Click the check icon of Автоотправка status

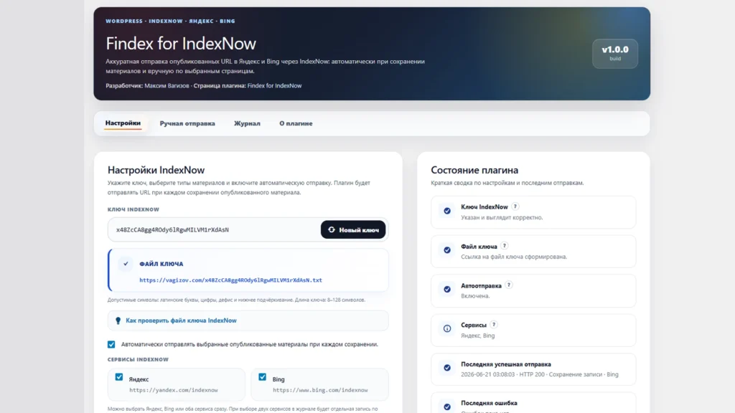coord(447,290)
